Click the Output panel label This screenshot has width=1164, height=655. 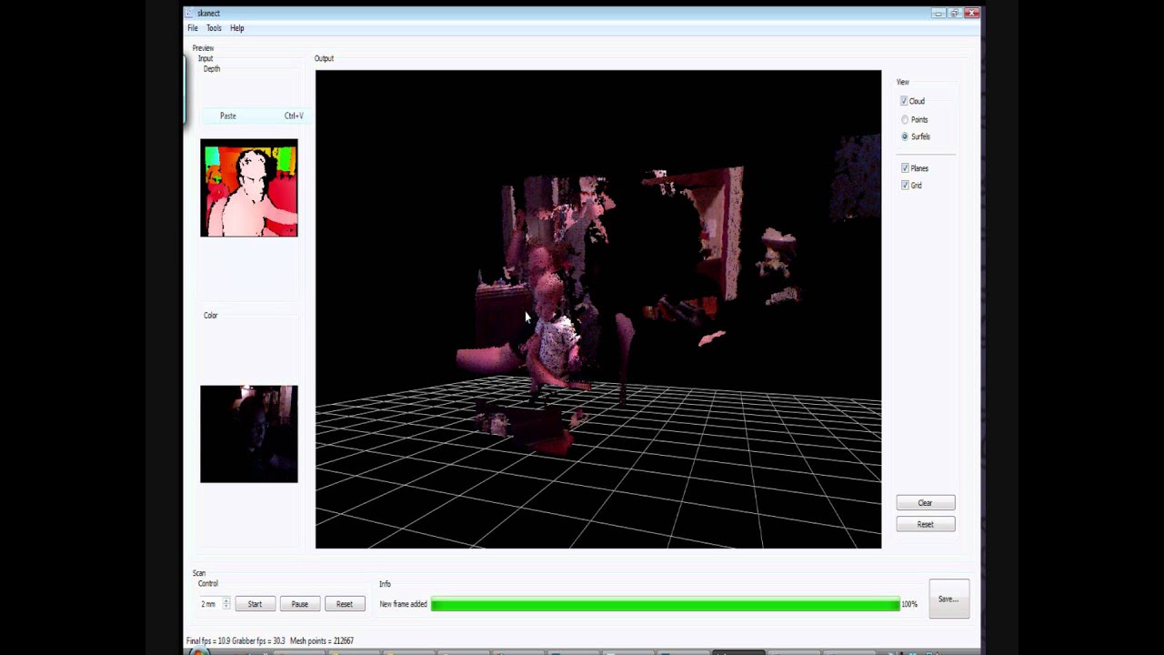coord(324,58)
